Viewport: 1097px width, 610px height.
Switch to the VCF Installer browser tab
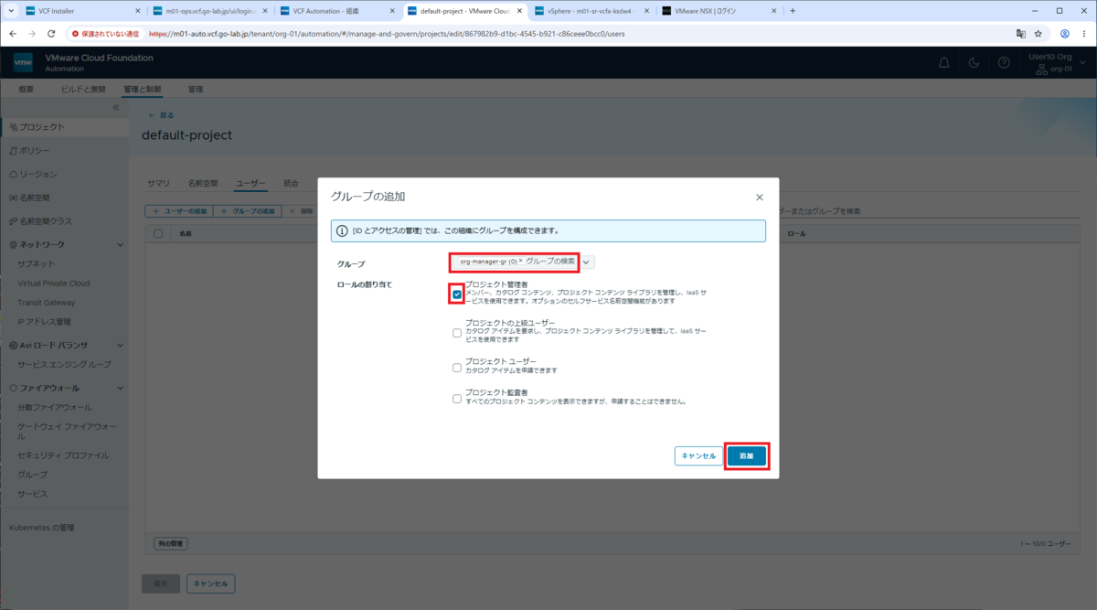(84, 11)
